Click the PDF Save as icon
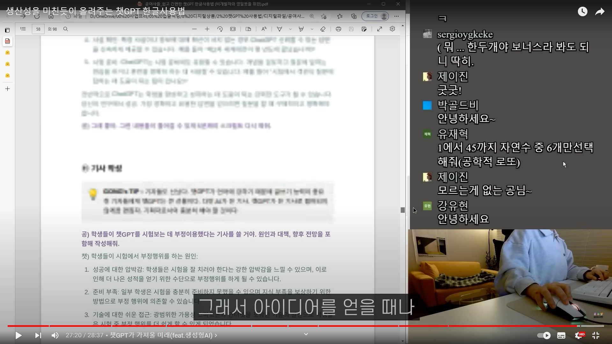The image size is (612, 344). click(x=364, y=29)
